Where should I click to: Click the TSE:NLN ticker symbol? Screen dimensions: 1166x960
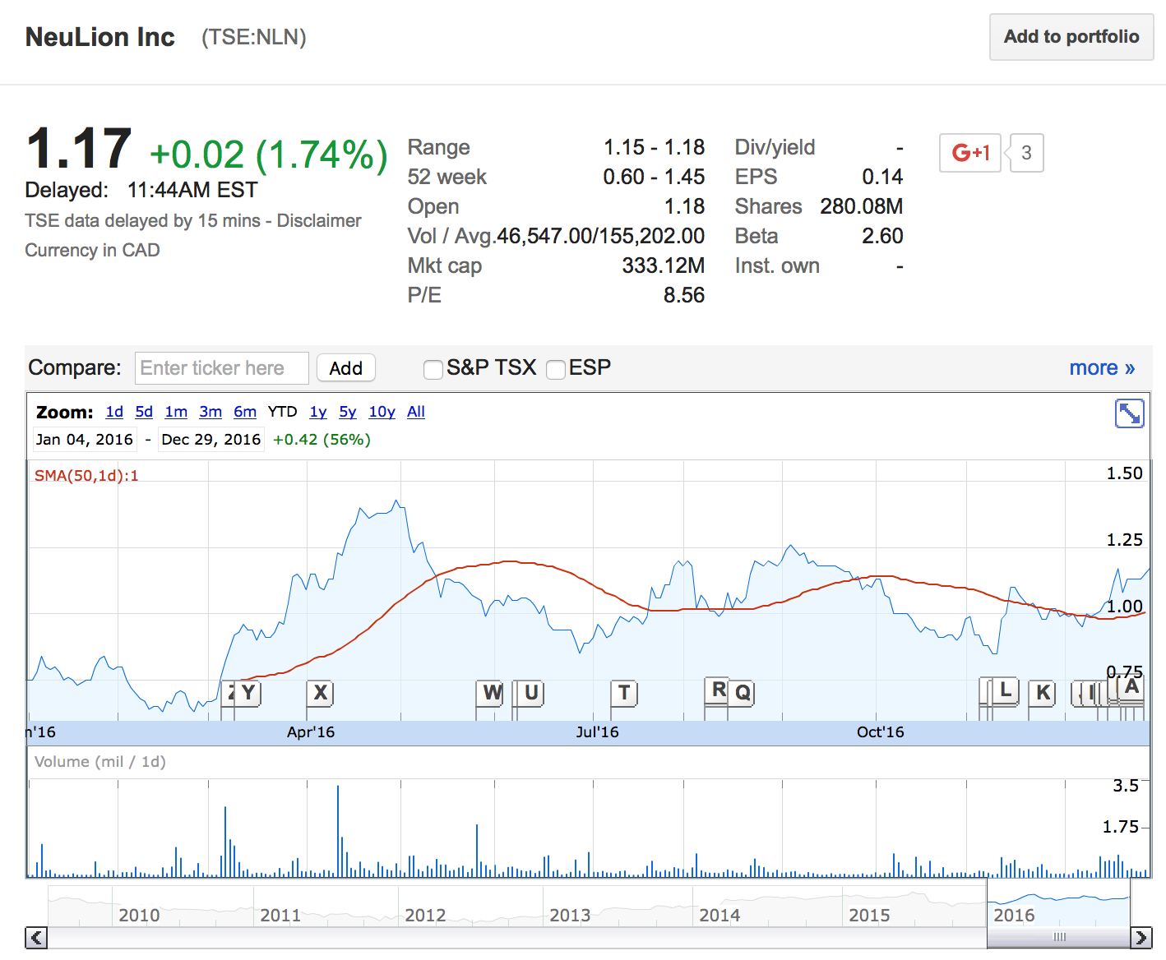click(x=254, y=37)
